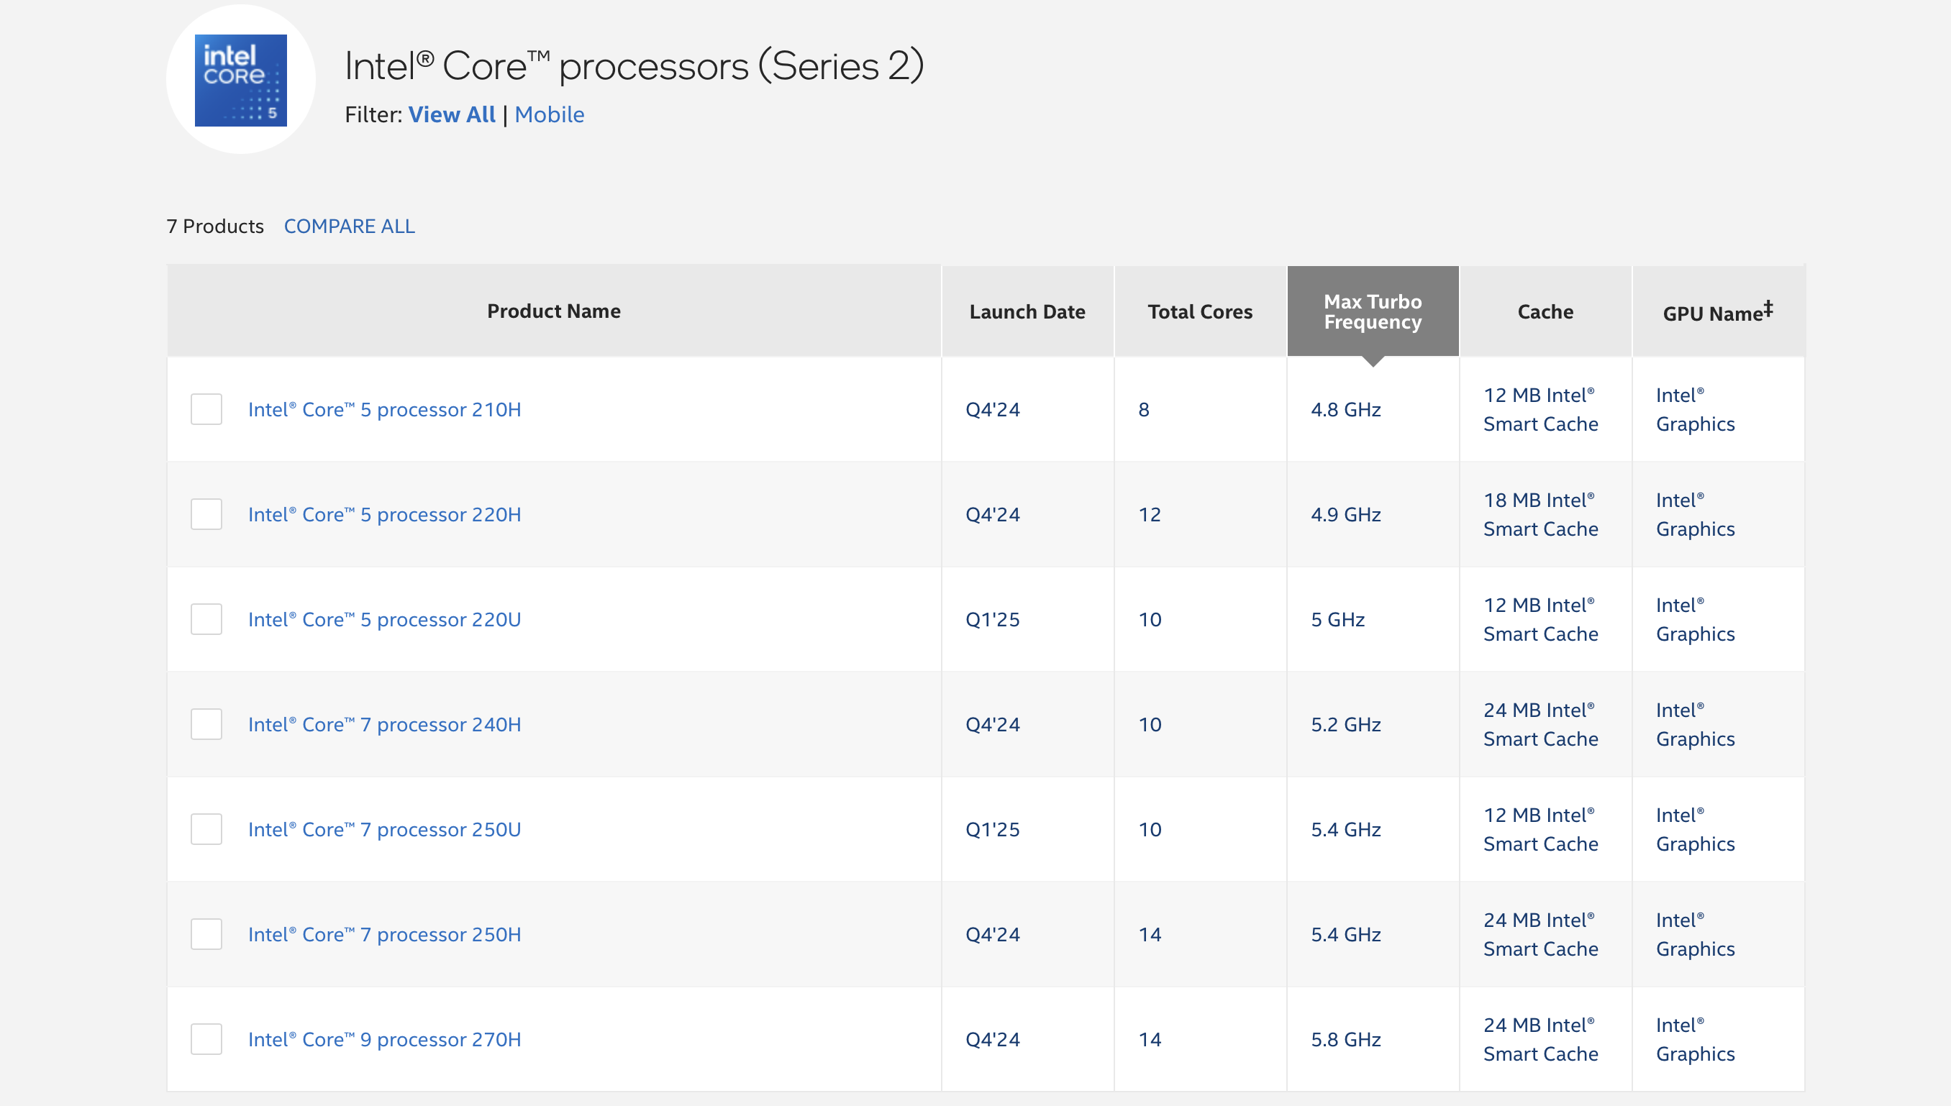Open the Core 7 processor 250H details
Viewport: 1951px width, 1106px height.
pyautogui.click(x=384, y=934)
